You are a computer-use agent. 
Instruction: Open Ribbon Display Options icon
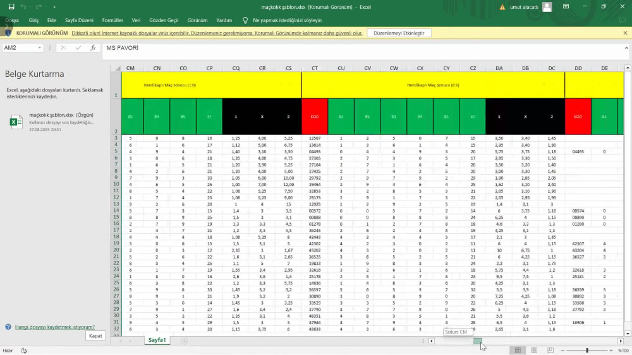click(566, 7)
